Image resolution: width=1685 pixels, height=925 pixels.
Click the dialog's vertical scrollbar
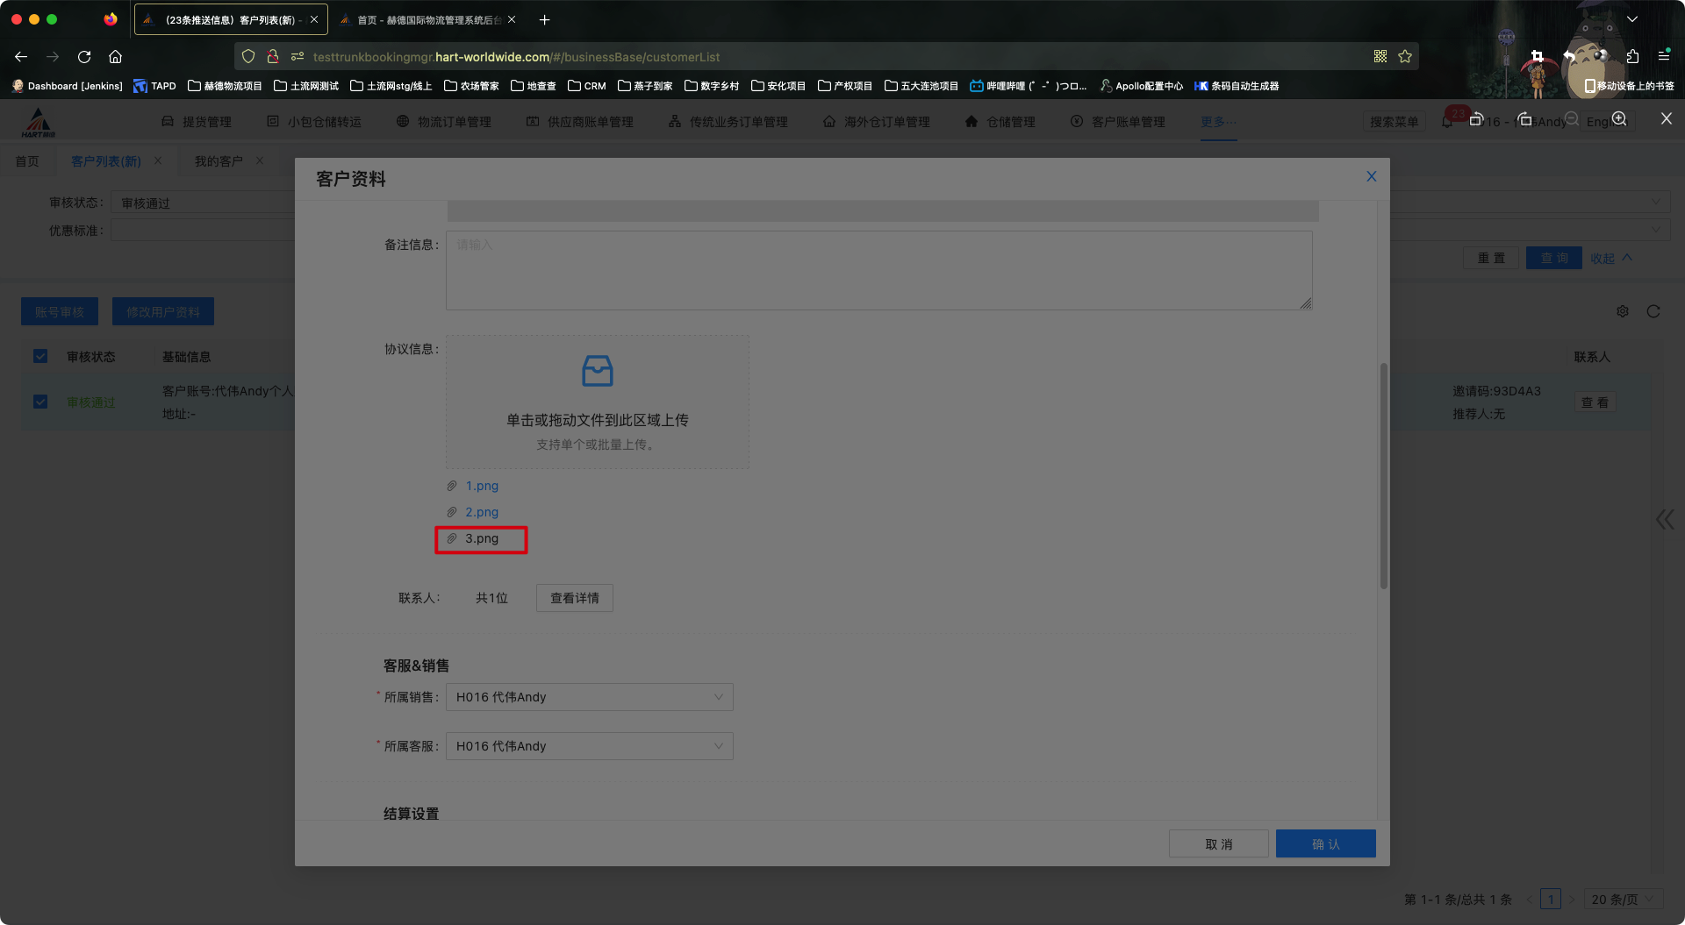pyautogui.click(x=1383, y=473)
